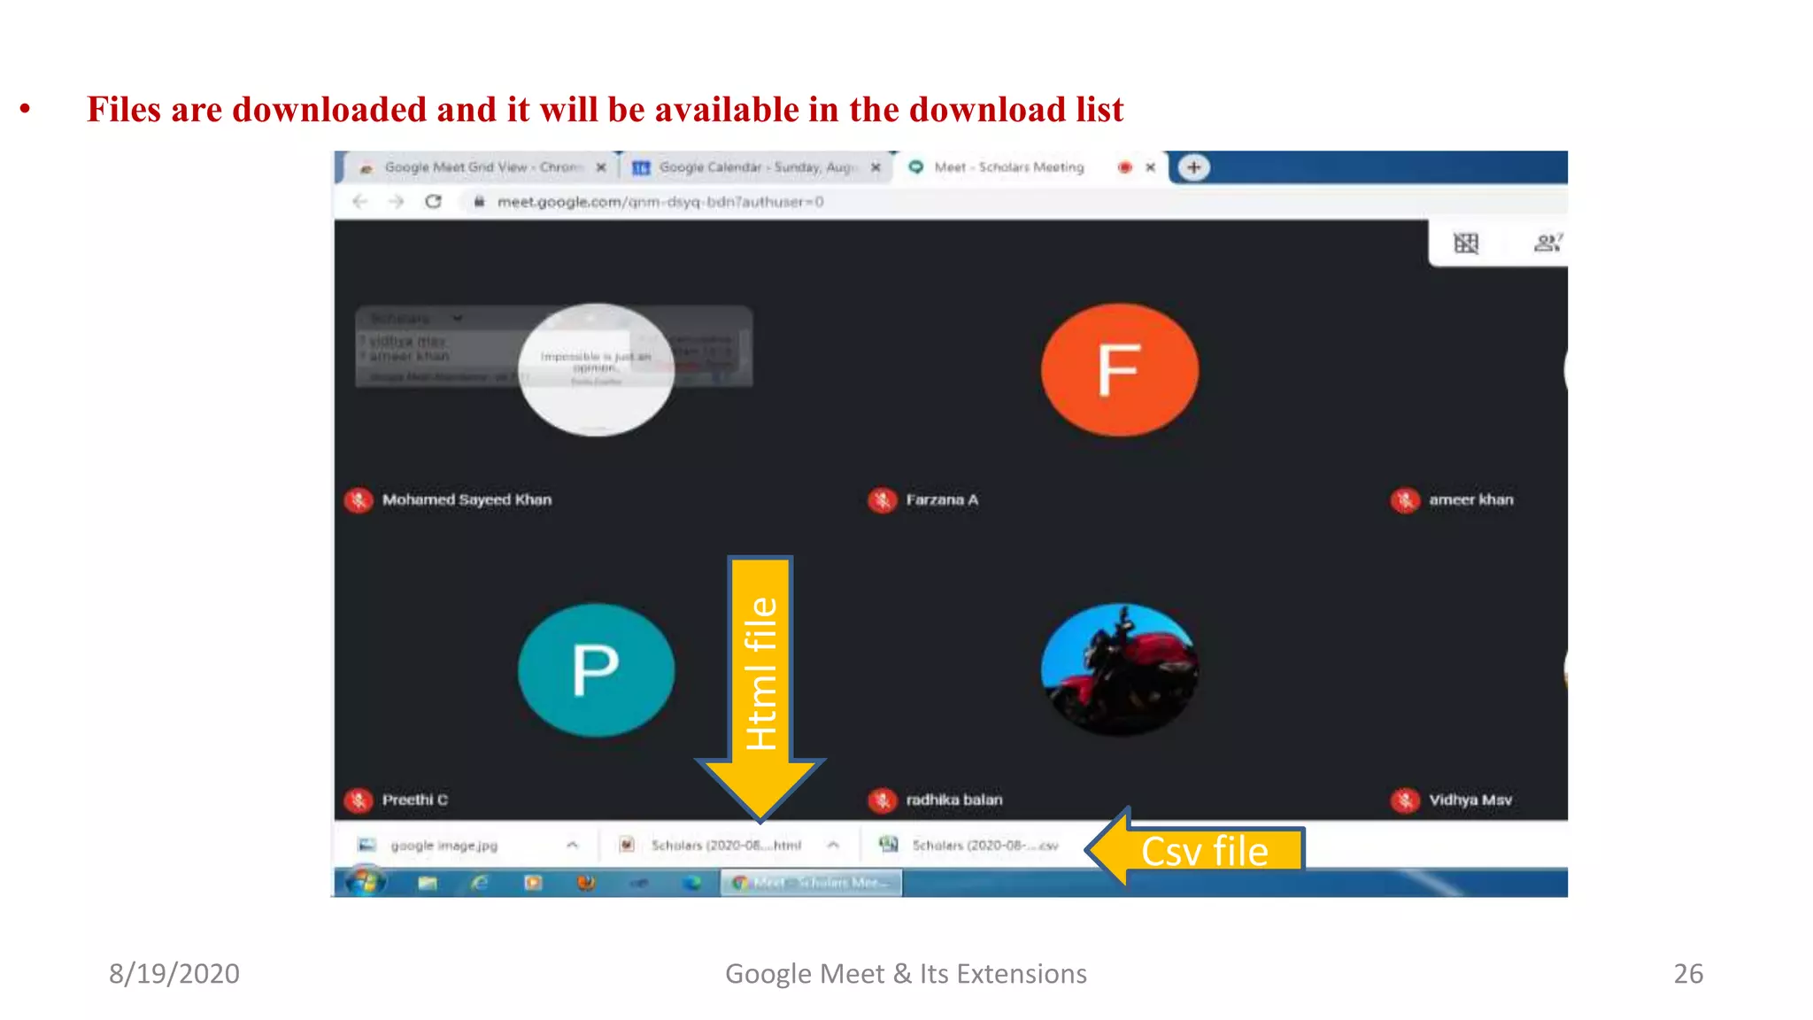
Task: Open the google image.jpg download
Action: [444, 846]
